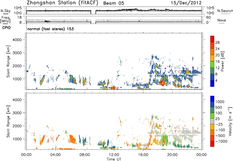Click the Slant Range [km] label of the velocity panel
The width and height of the screenshot is (233, 161).
(x=8, y=121)
